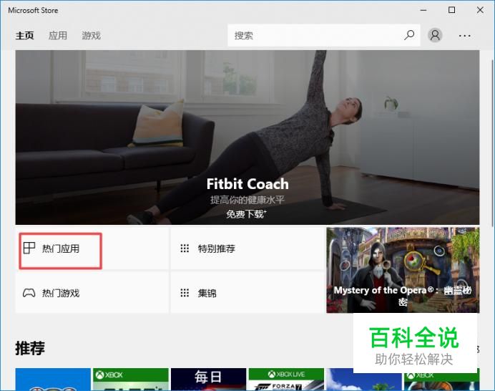Open the 每日 recommended app tile

208,380
